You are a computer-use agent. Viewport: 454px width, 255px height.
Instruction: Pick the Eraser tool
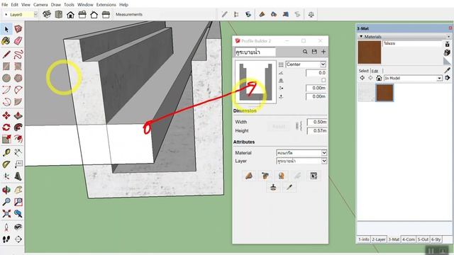pos(18,41)
